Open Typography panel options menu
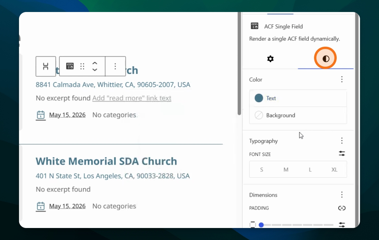Image resolution: width=379 pixels, height=240 pixels. (342, 141)
